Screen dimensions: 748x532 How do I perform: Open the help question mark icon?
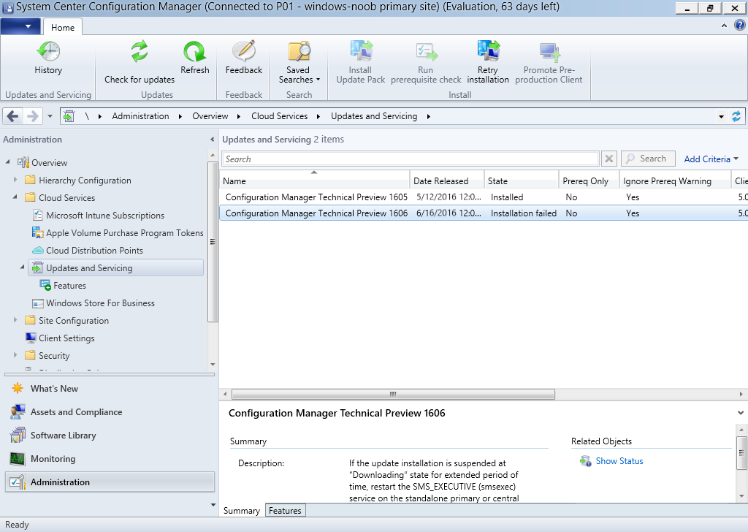pyautogui.click(x=739, y=26)
